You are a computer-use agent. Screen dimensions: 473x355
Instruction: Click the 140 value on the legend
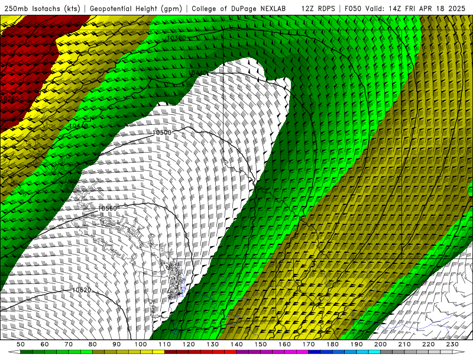[237, 344]
